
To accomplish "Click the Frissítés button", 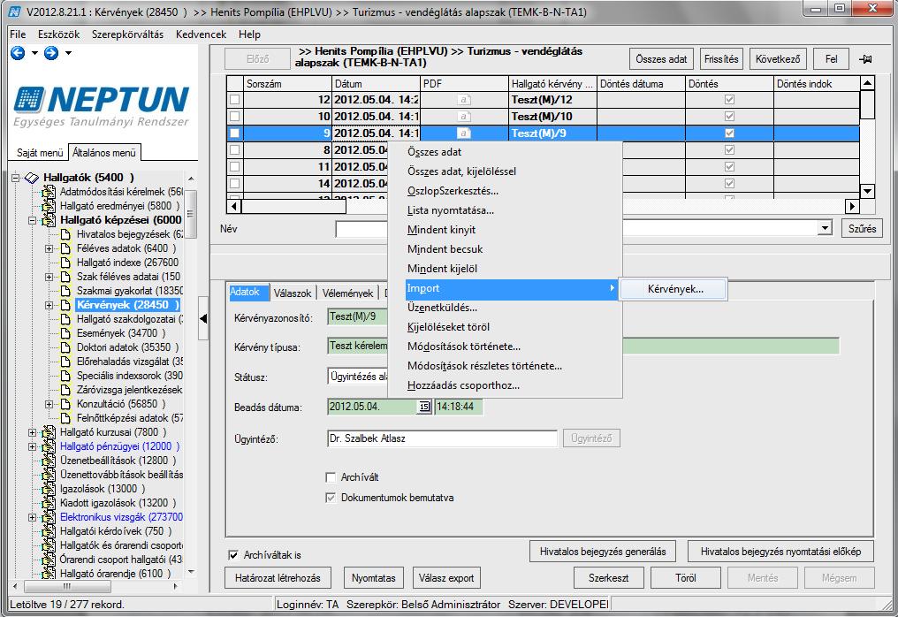I will click(721, 59).
